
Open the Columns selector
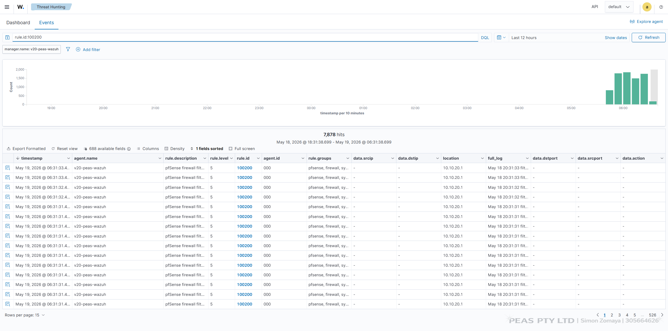[x=148, y=149]
